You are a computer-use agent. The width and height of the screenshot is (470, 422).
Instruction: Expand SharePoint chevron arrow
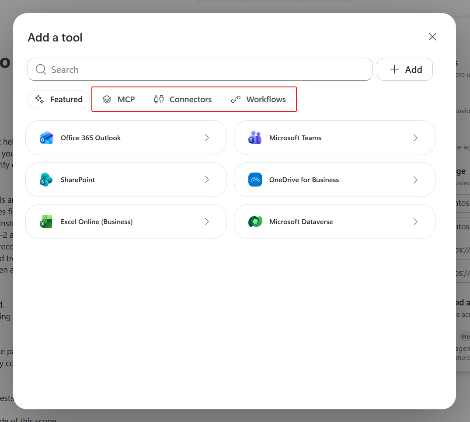207,180
